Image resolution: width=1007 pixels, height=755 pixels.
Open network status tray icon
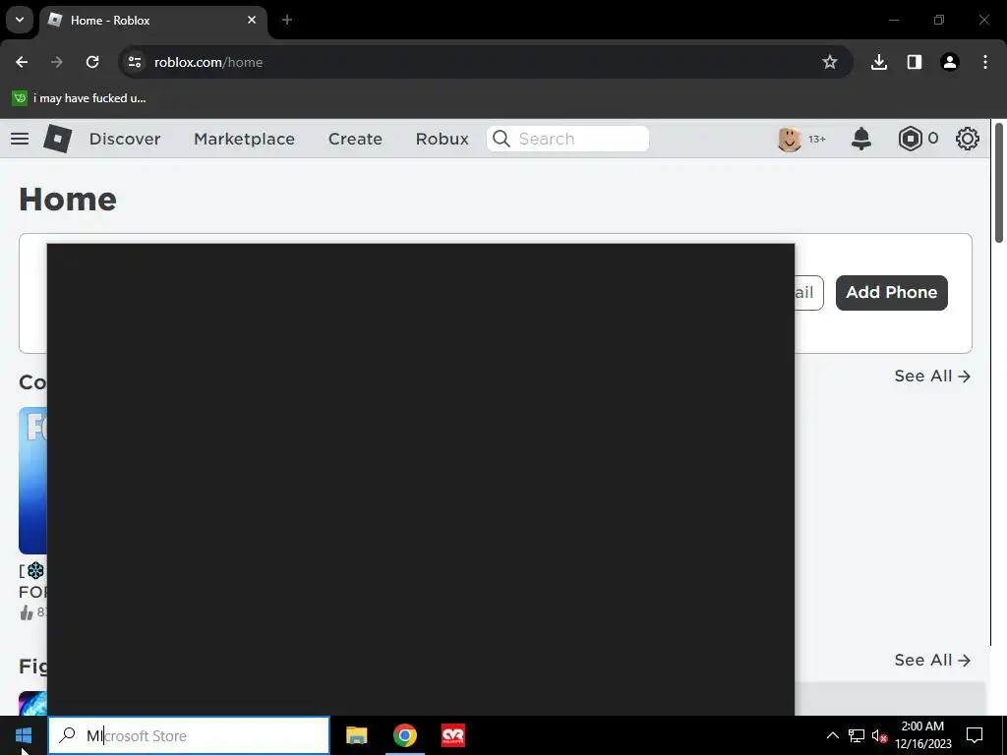pos(857,735)
